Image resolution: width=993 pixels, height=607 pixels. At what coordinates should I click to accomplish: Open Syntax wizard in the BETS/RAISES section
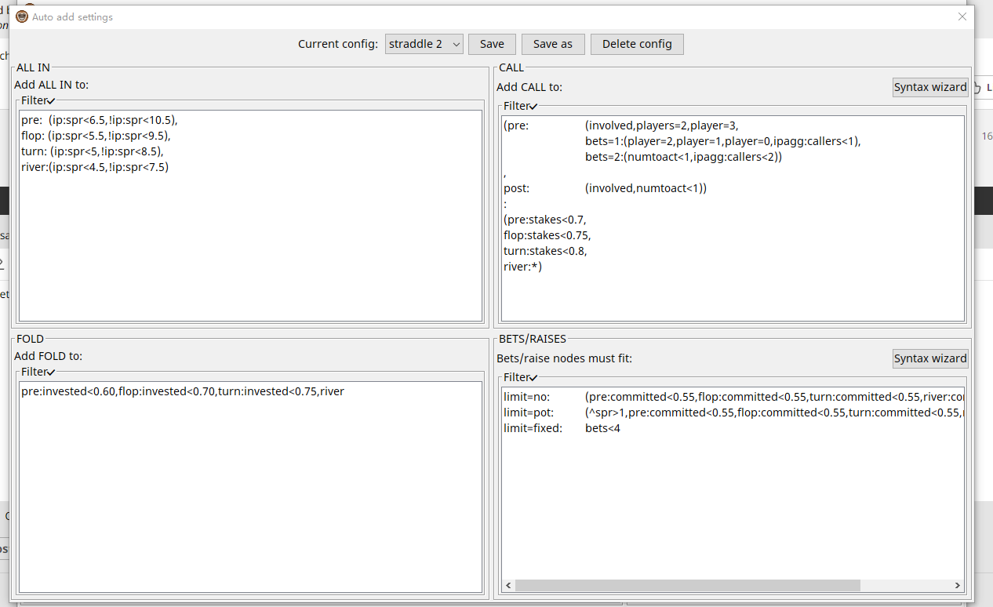pyautogui.click(x=930, y=358)
